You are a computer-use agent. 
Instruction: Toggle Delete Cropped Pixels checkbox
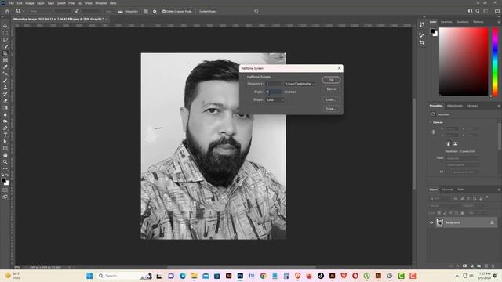[164, 11]
